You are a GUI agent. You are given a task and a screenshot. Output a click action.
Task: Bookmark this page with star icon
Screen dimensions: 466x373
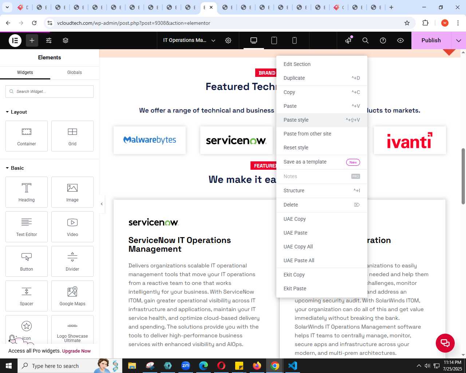coord(407,23)
